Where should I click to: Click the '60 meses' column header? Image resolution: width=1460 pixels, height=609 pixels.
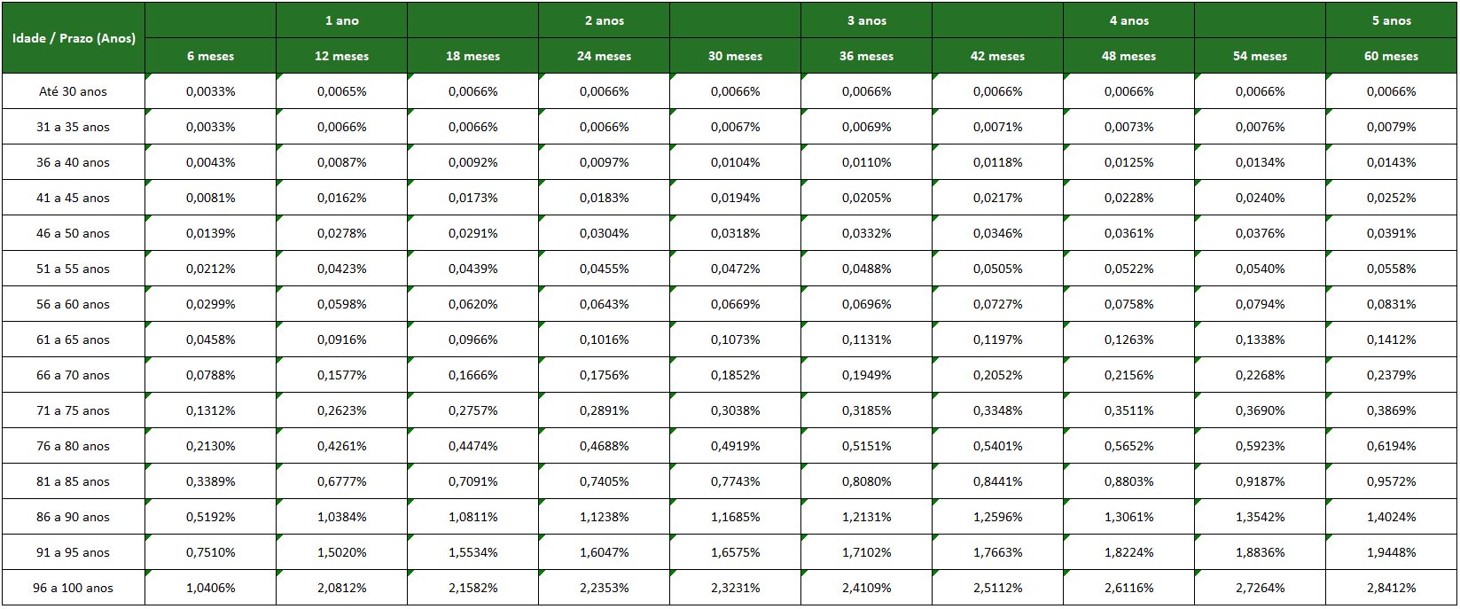[1391, 56]
